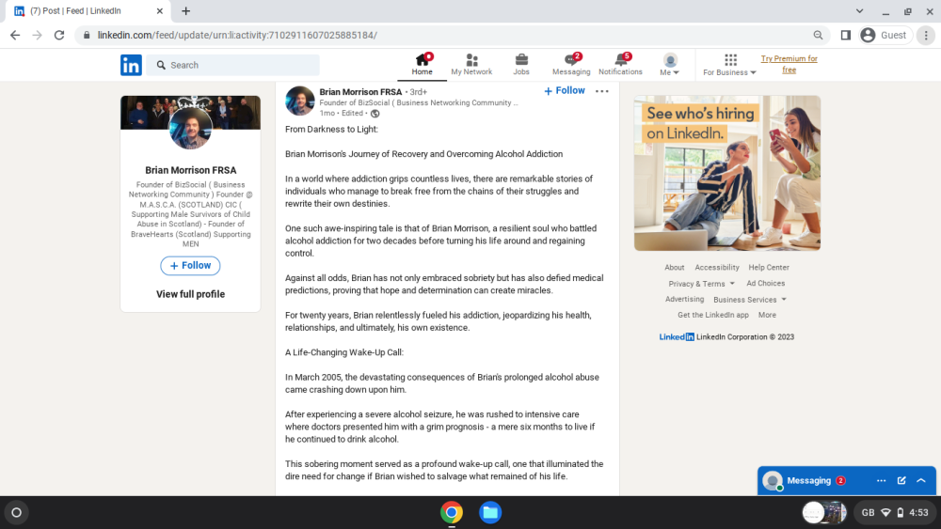The height and width of the screenshot is (529, 941).
Task: Click the post author's profile photo
Action: click(x=299, y=101)
